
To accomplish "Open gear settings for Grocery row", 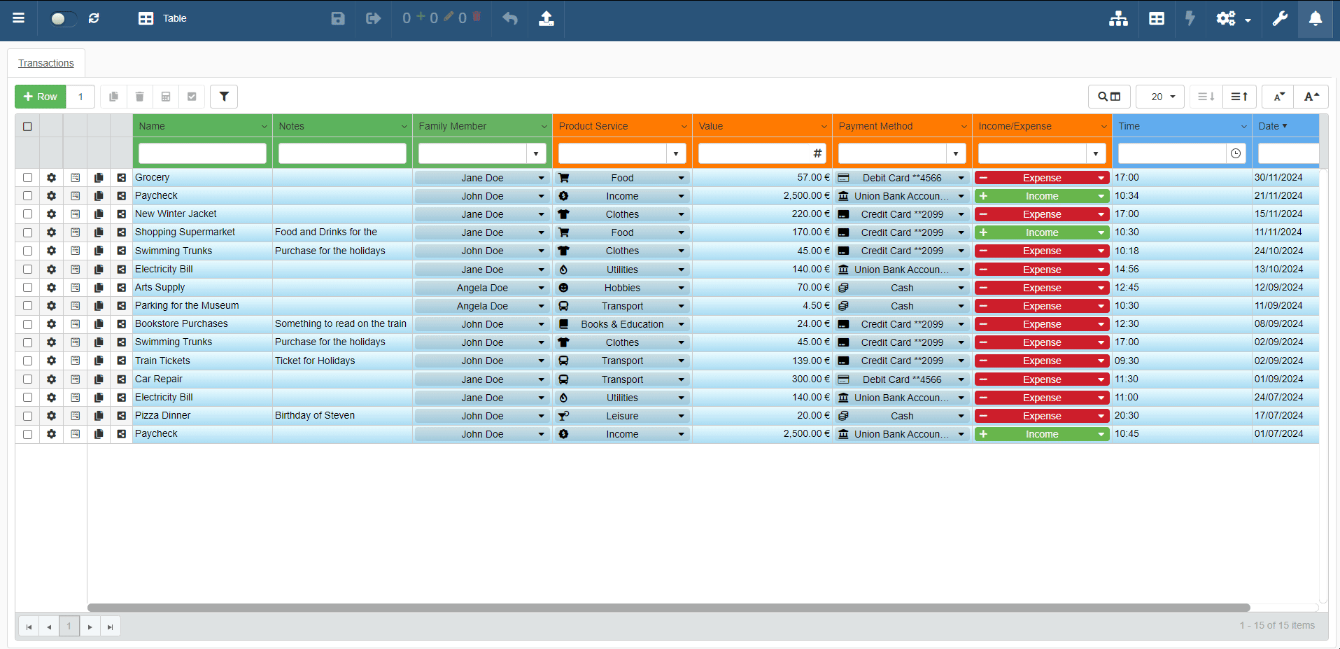I will pyautogui.click(x=51, y=178).
